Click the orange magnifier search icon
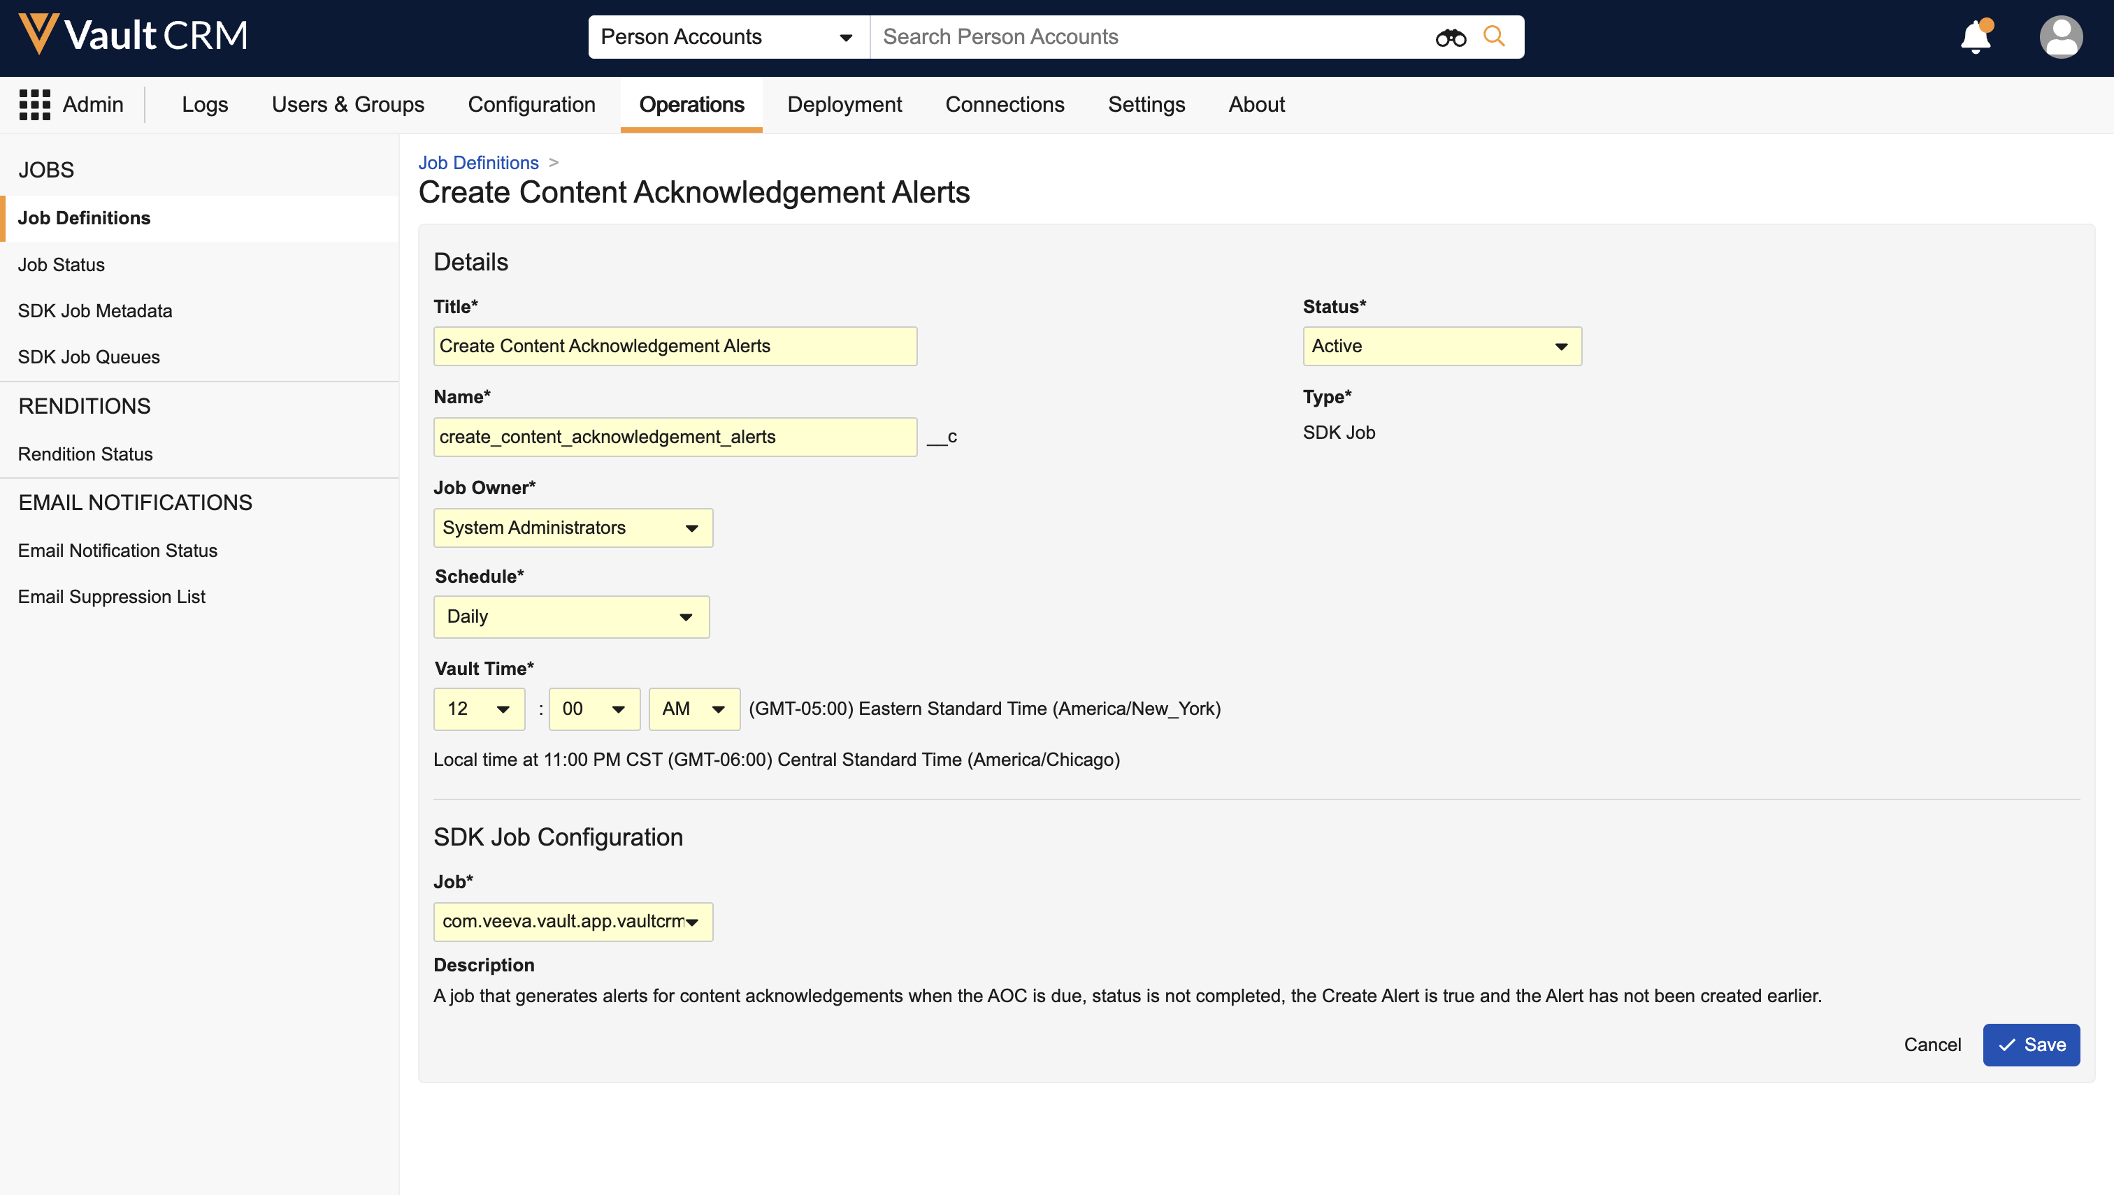 pyautogui.click(x=1494, y=36)
